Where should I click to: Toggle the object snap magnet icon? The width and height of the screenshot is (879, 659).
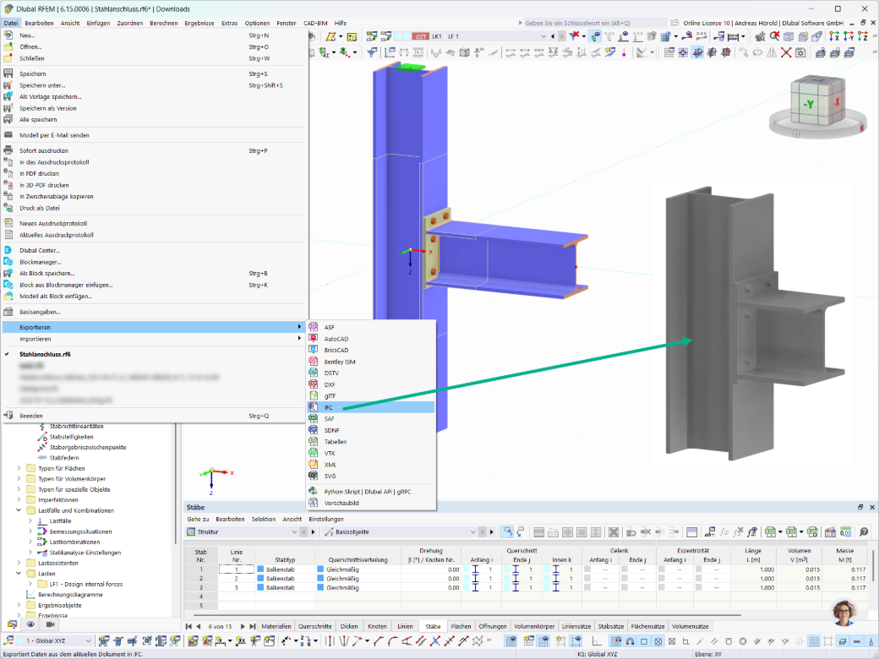631,640
